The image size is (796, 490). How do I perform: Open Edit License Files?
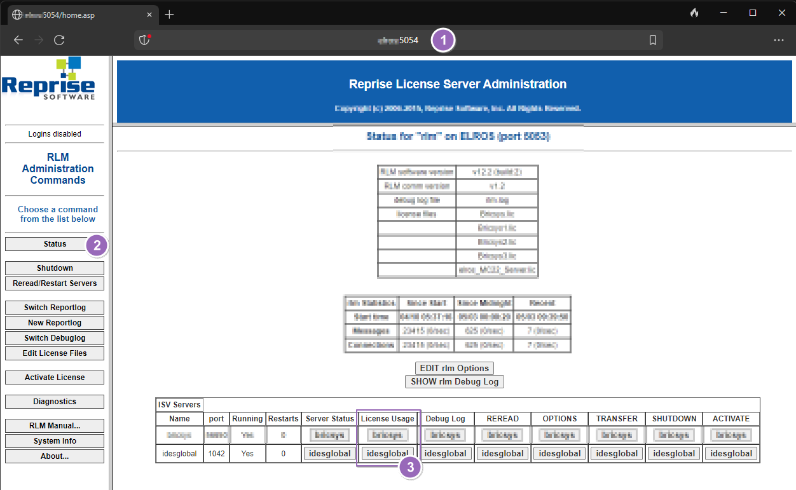[x=55, y=353]
